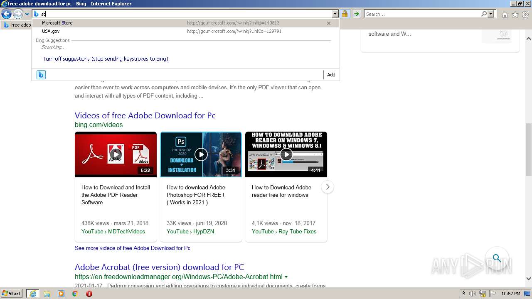Open Chrome from the taskbar
Screen dimensions: 532x299
click(x=75, y=294)
